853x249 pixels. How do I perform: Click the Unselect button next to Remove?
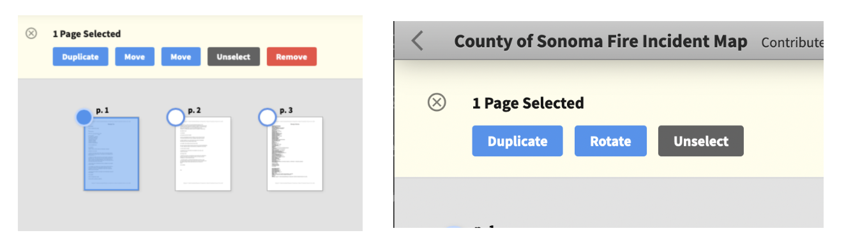point(234,57)
